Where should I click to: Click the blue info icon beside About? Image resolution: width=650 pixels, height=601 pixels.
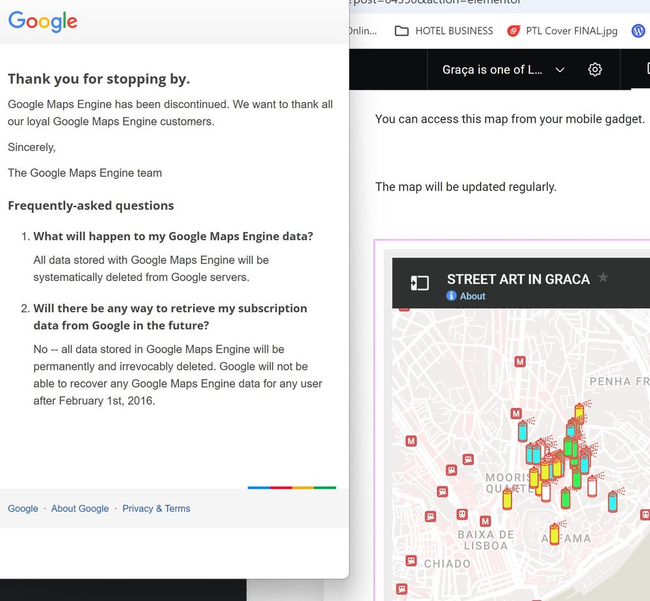tap(451, 296)
